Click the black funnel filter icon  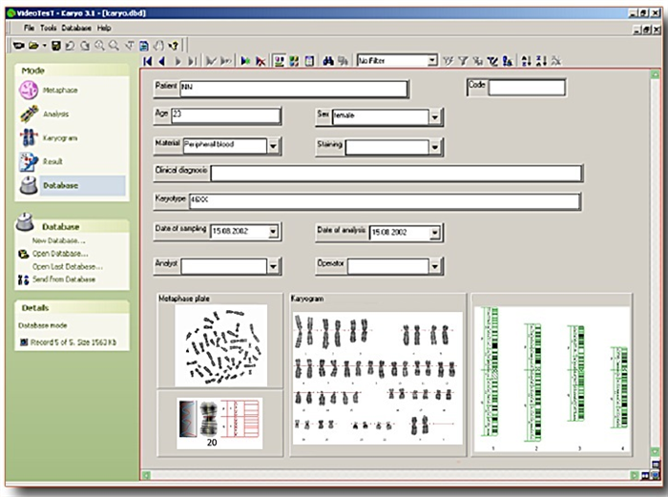pos(492,61)
